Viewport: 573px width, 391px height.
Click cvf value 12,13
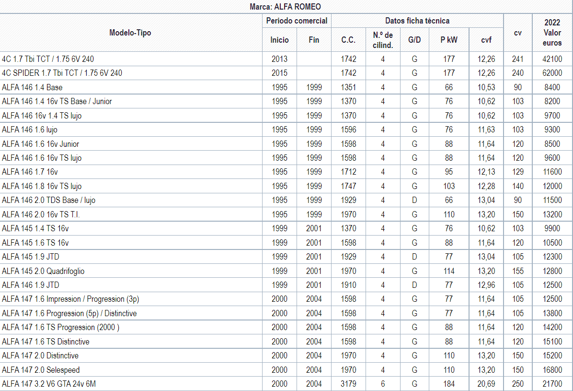click(x=486, y=172)
